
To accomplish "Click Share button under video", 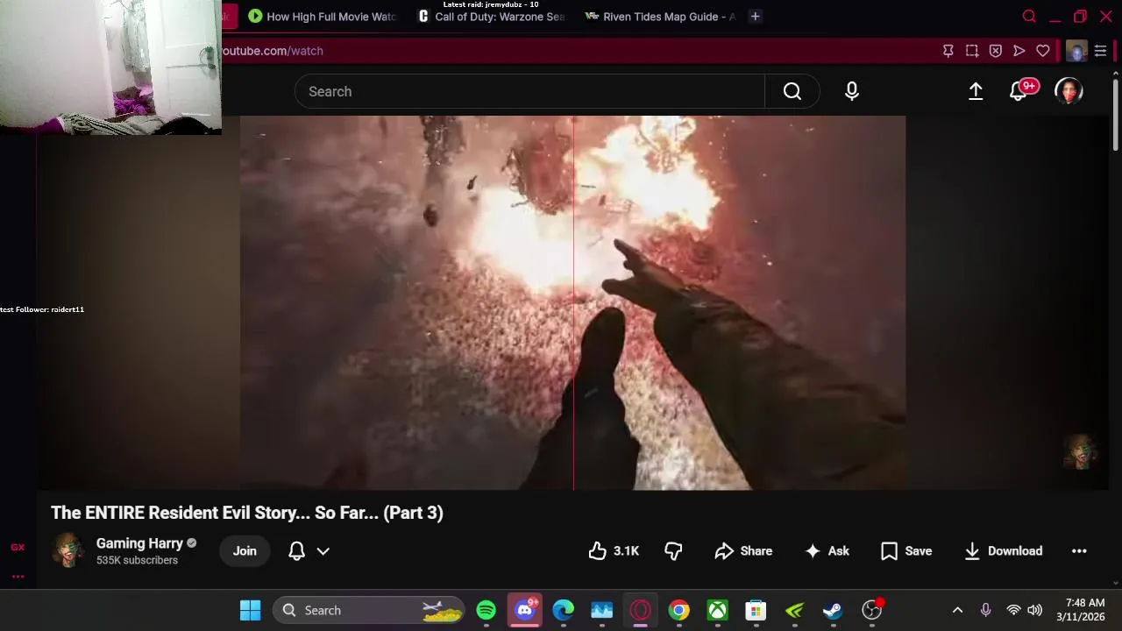I will [743, 550].
